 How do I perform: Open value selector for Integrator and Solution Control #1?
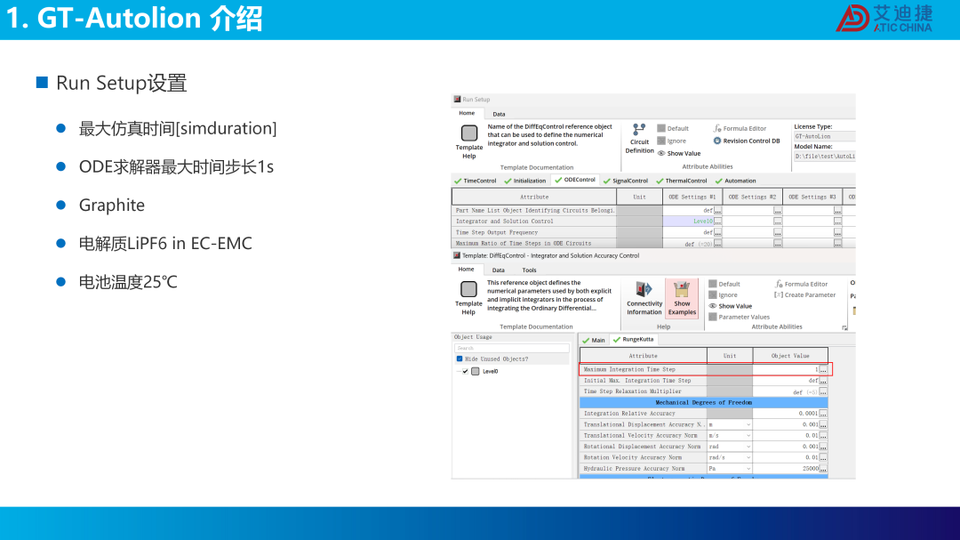718,222
